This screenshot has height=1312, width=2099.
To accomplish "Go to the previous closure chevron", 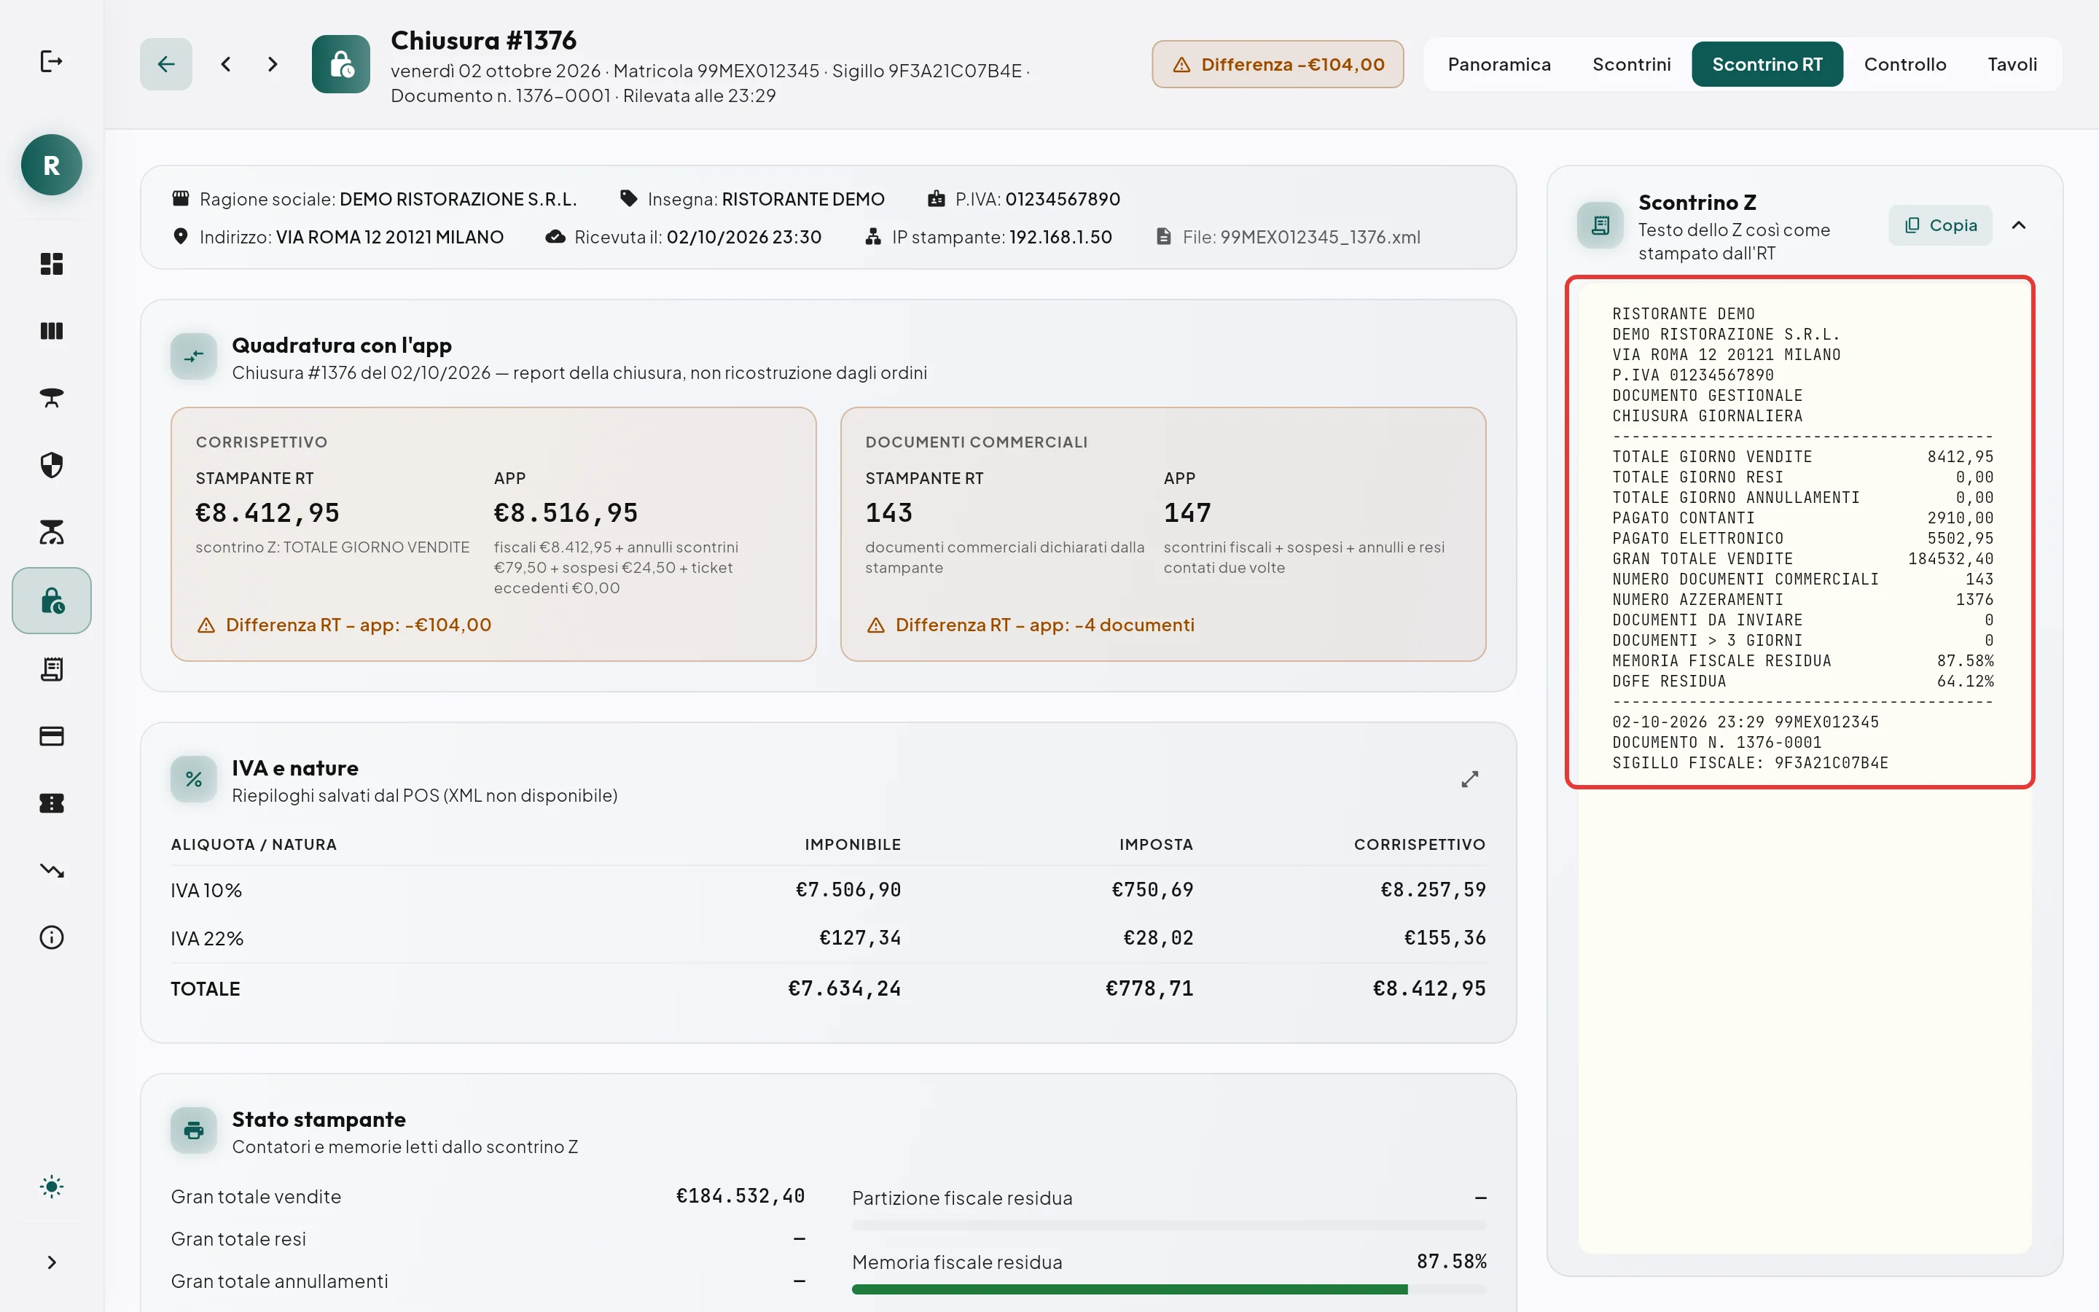I will (x=225, y=64).
